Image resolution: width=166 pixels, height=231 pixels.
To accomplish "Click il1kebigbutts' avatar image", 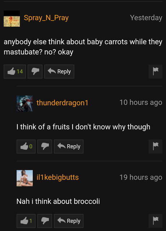I will point(25,178).
